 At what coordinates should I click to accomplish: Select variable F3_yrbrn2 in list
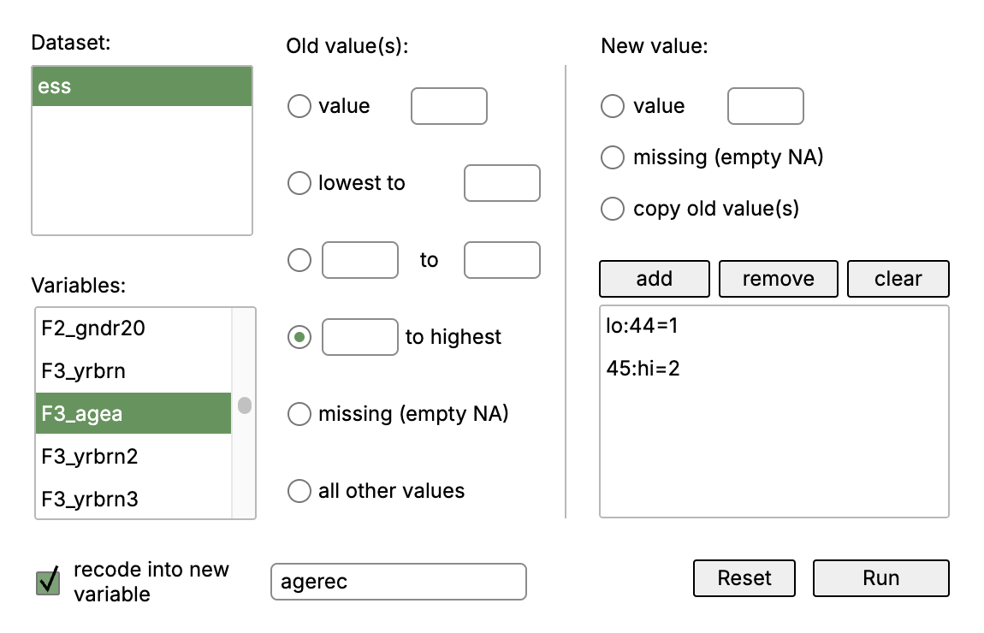coord(133,456)
